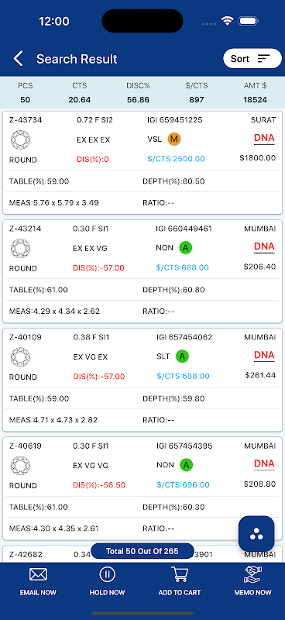This screenshot has height=620, width=285.
Task: Tap the green A badge on Z-43214
Action: point(185,248)
